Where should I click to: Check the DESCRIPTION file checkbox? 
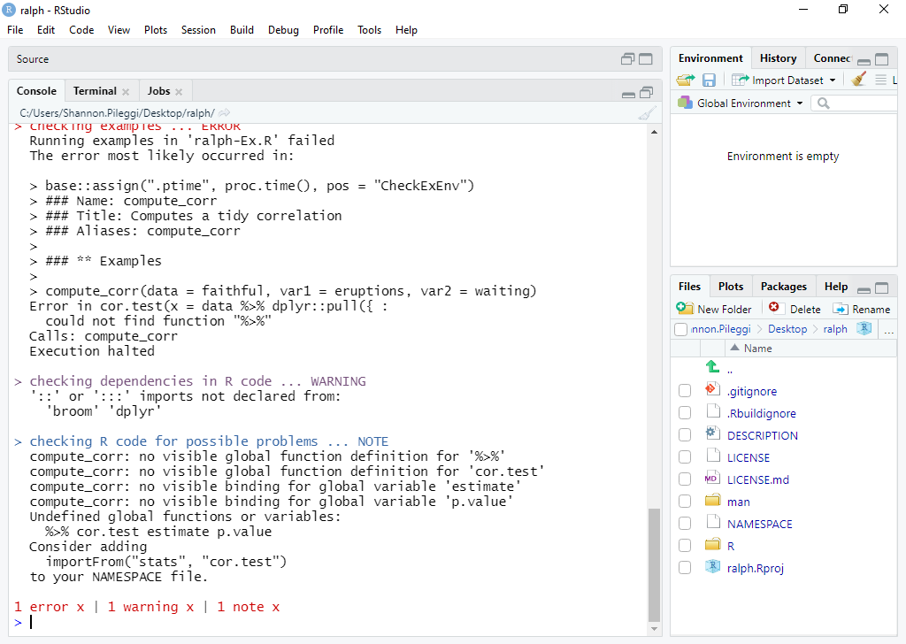click(685, 435)
